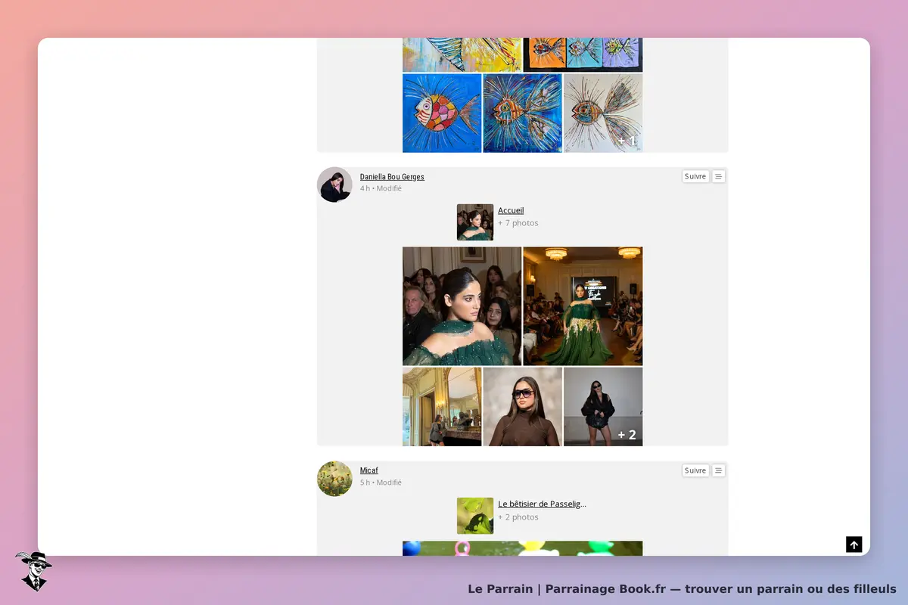View the close-up photo of woman in green dress
The width and height of the screenshot is (908, 605).
(462, 306)
